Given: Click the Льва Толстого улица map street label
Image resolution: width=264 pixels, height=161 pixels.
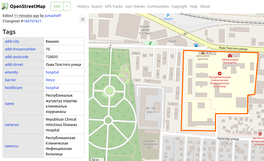Looking at the screenshot, I should pos(233,48).
